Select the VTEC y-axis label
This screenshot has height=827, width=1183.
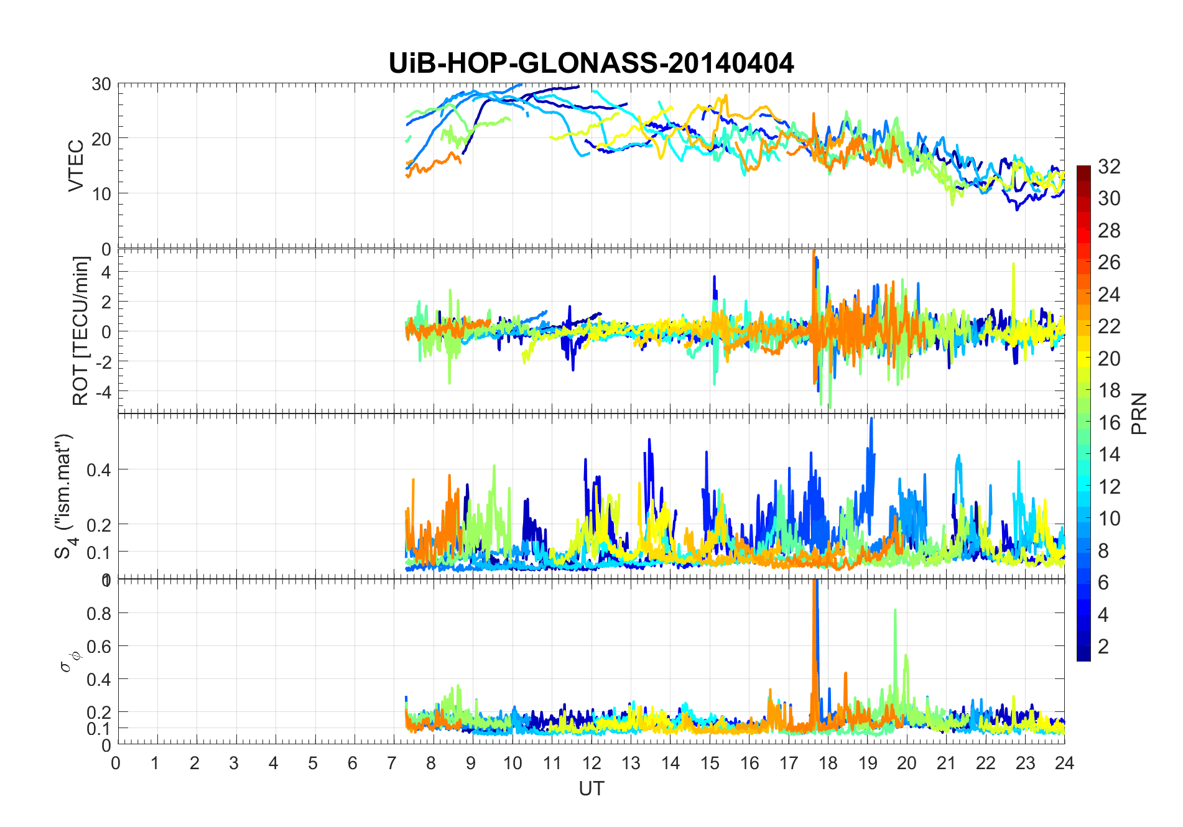[x=76, y=166]
